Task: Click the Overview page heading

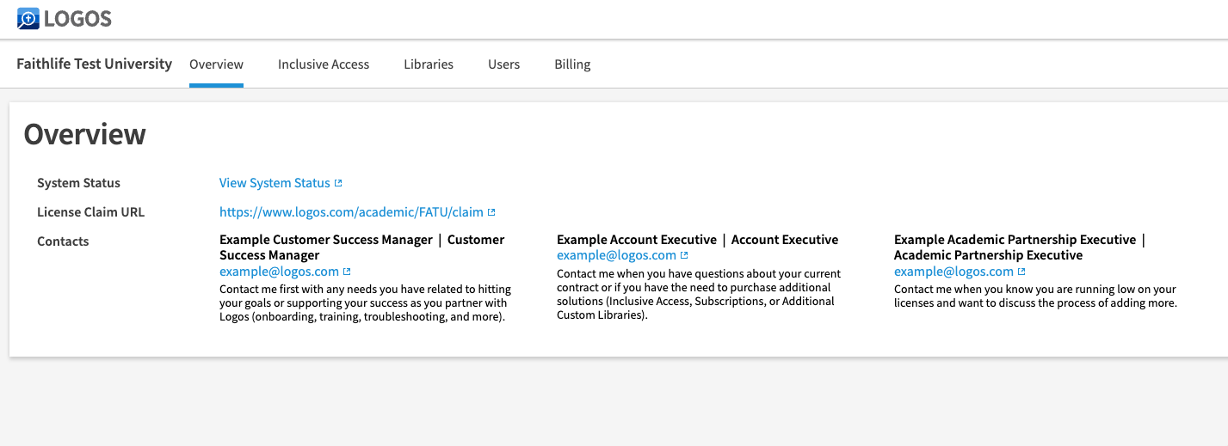Action: 85,134
